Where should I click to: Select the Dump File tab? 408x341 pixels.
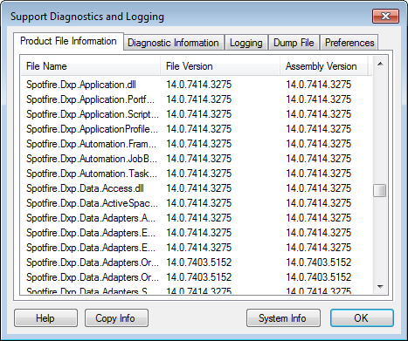[294, 43]
